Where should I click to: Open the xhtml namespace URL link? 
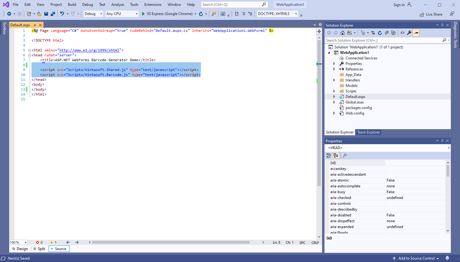coord(89,50)
